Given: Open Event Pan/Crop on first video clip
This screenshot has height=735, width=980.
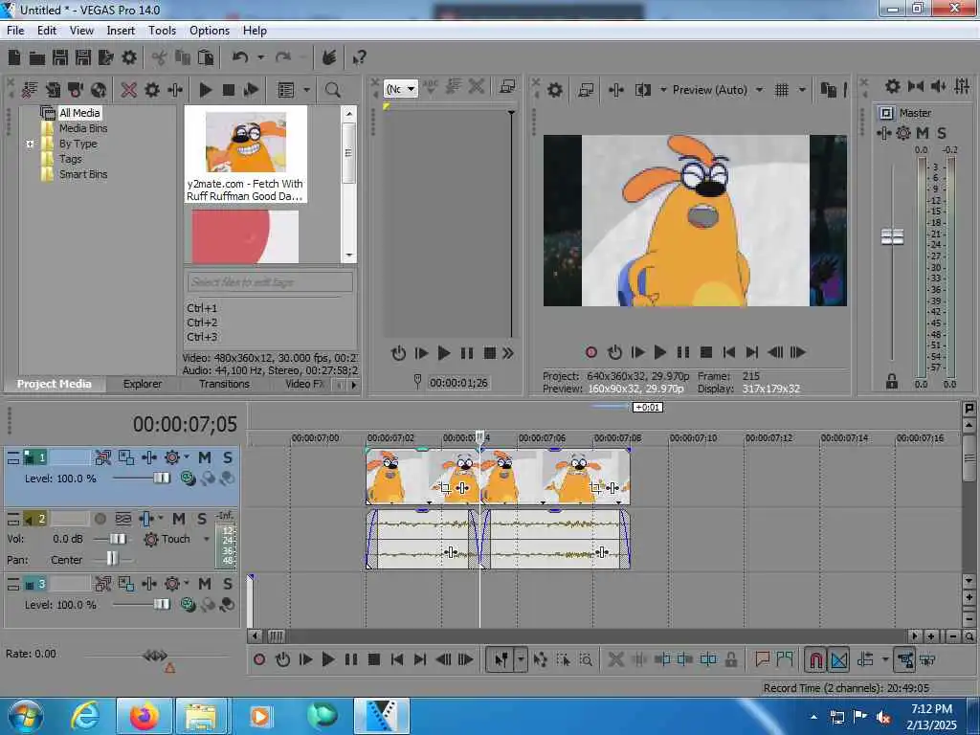Looking at the screenshot, I should pyautogui.click(x=445, y=488).
